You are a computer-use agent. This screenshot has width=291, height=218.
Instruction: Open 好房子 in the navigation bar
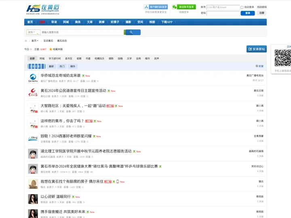[x=115, y=22]
